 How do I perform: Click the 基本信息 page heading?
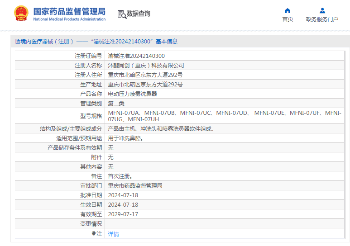click(167, 42)
